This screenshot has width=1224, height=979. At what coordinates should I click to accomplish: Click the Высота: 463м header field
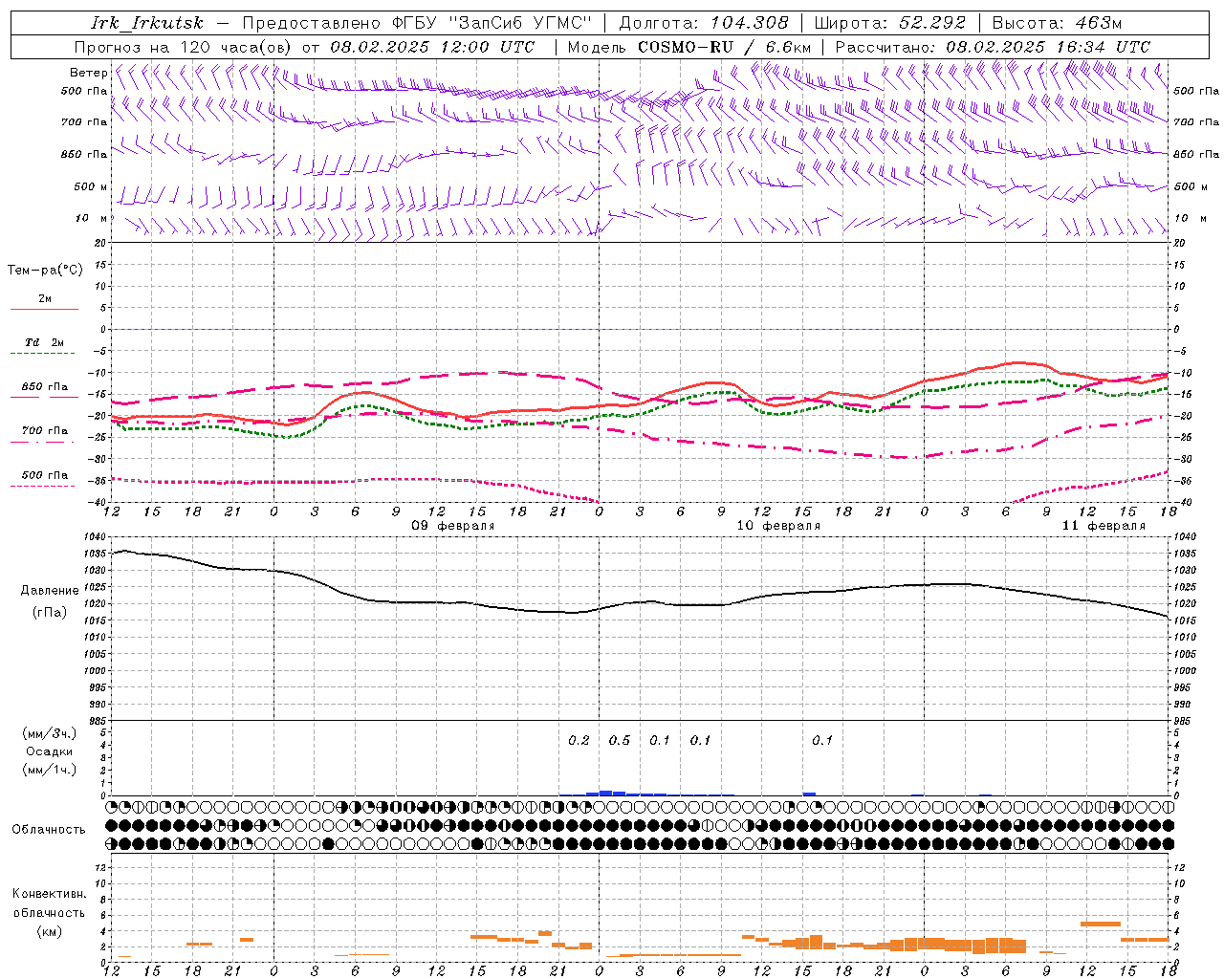[x=1057, y=23]
